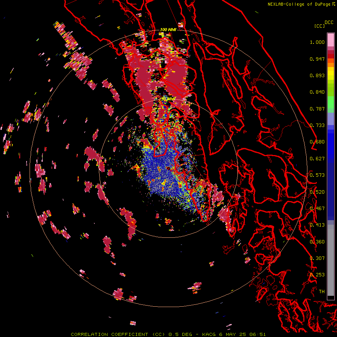The width and height of the screenshot is (337, 337).
Task: Pick the bright green color bar segment
Action: click(x=331, y=102)
